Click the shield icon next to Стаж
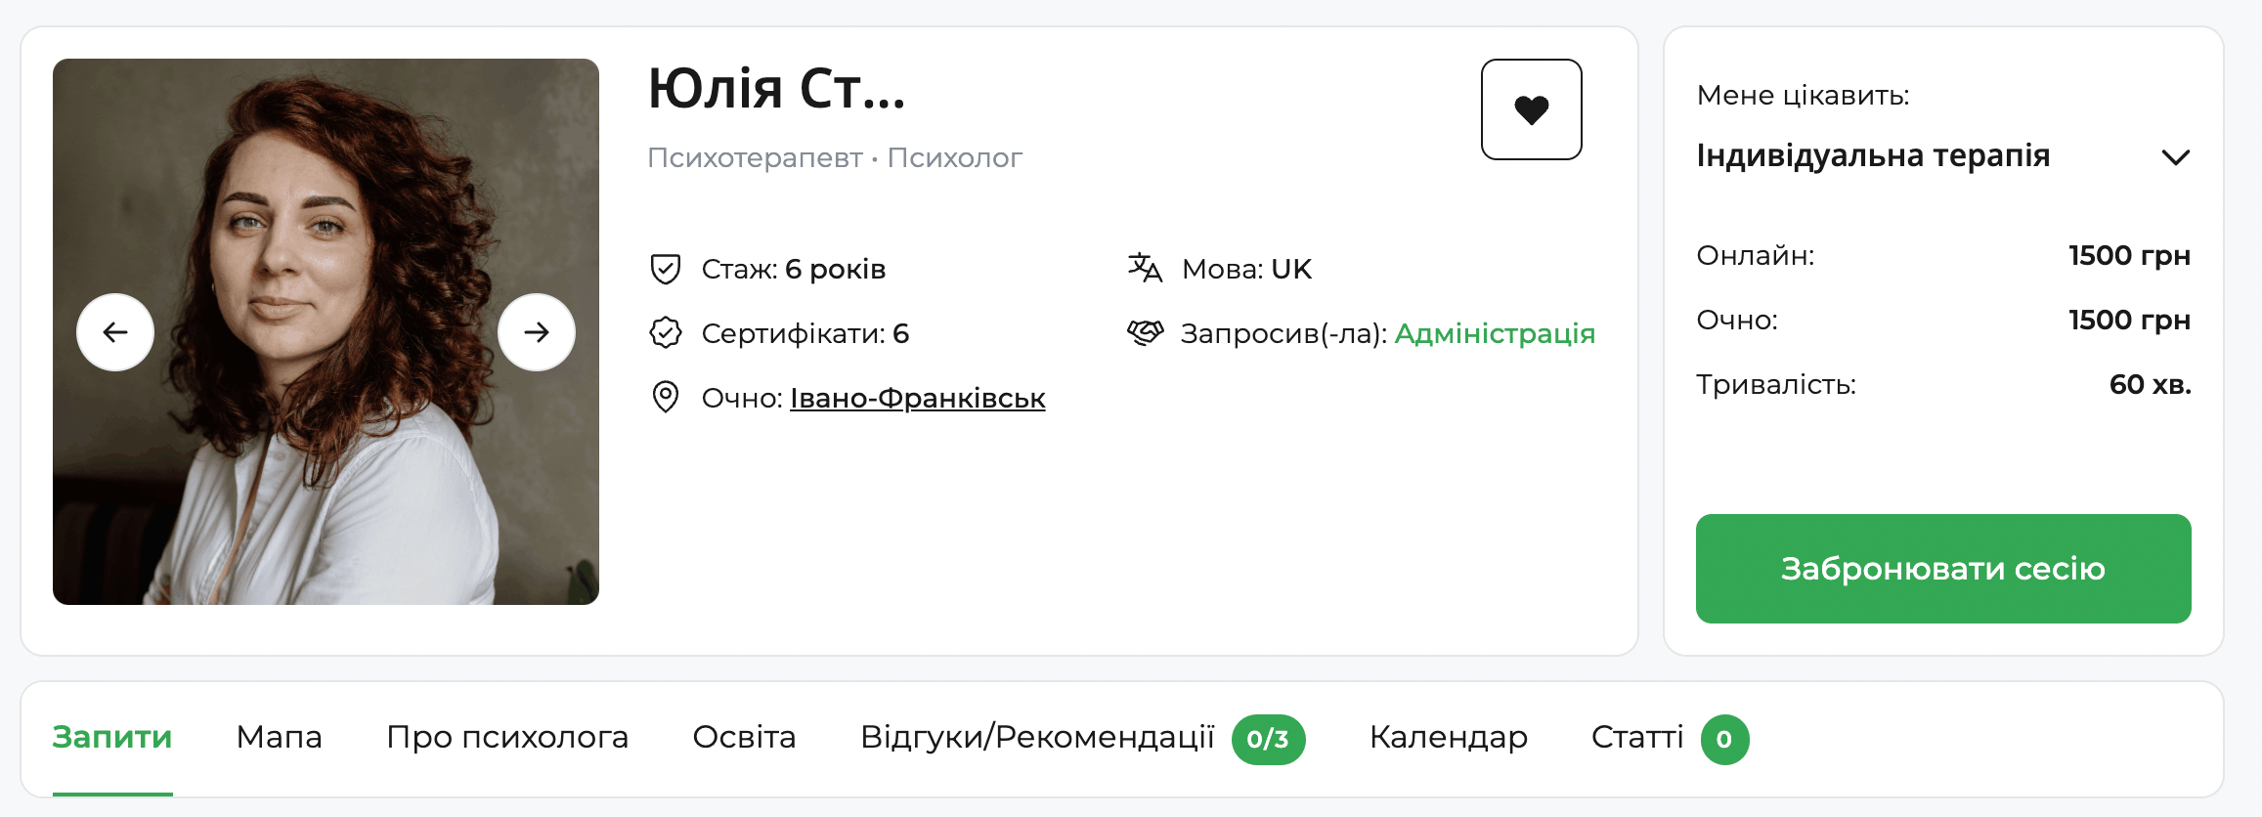 (666, 267)
